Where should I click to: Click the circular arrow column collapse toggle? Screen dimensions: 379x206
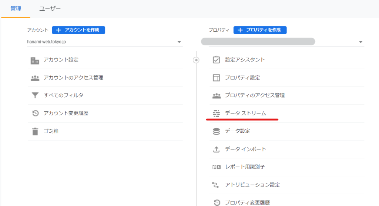click(196, 60)
